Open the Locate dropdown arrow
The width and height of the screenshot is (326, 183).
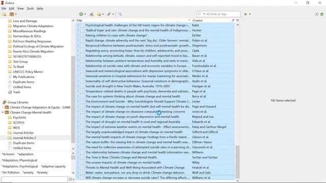(250, 14)
